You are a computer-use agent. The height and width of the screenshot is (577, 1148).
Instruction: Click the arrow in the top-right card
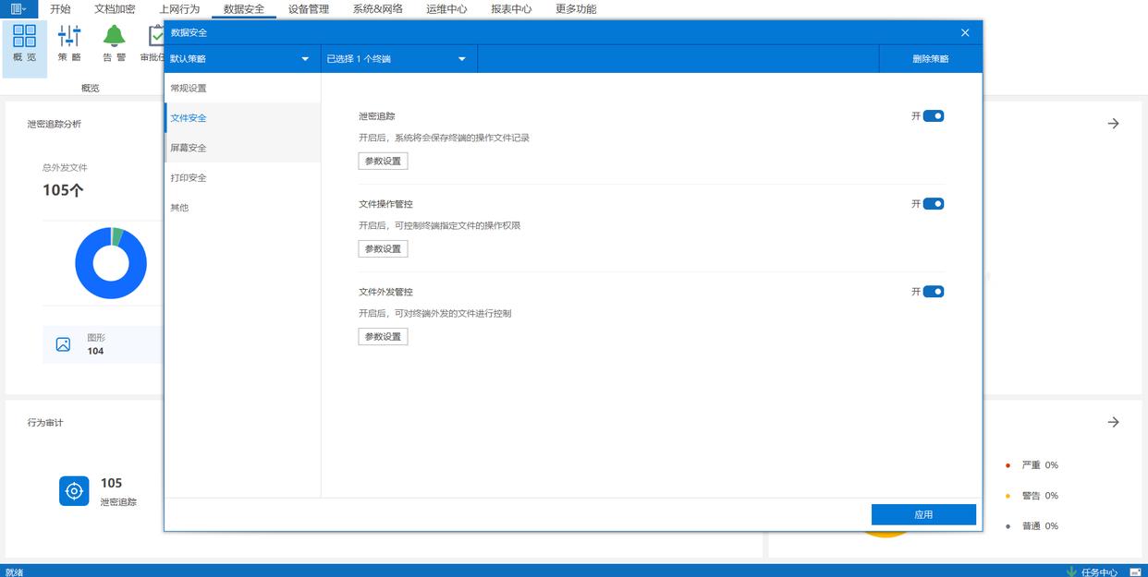1113,124
